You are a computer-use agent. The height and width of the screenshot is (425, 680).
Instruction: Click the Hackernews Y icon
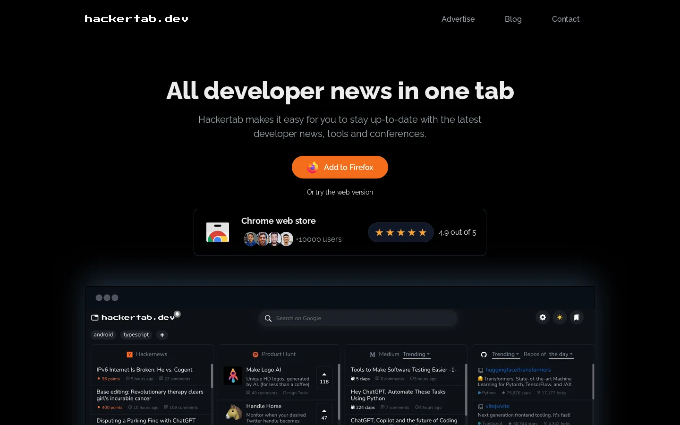129,355
